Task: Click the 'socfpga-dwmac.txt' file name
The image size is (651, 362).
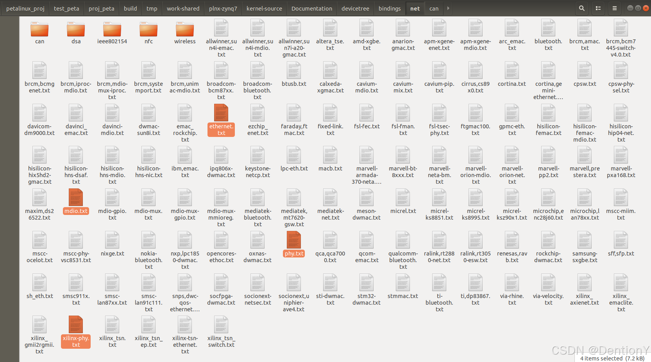Action: pos(221,300)
